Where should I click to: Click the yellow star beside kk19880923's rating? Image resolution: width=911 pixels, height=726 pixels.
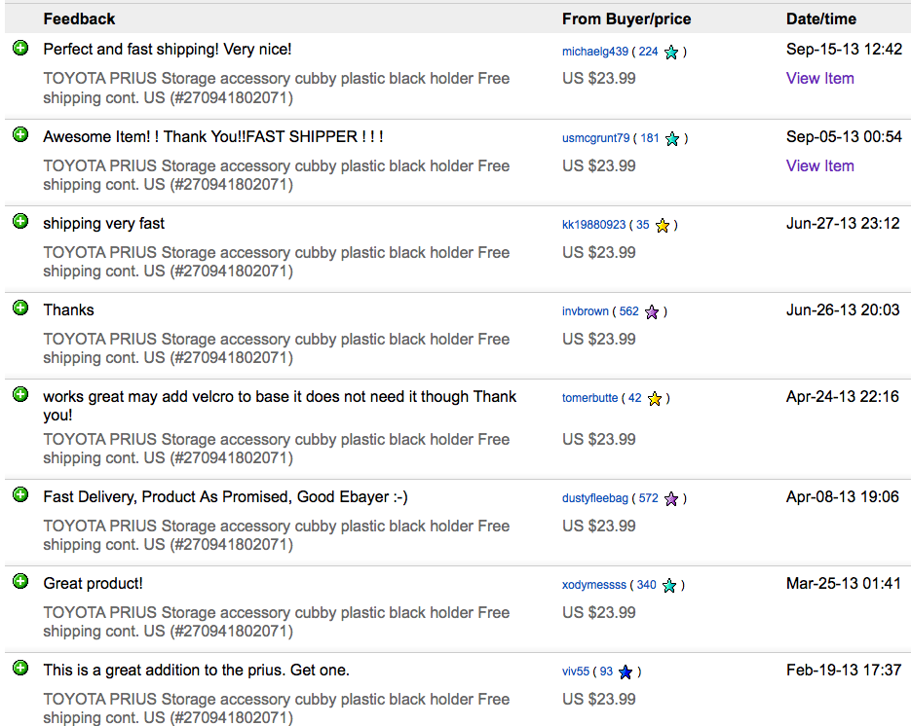[x=663, y=224]
